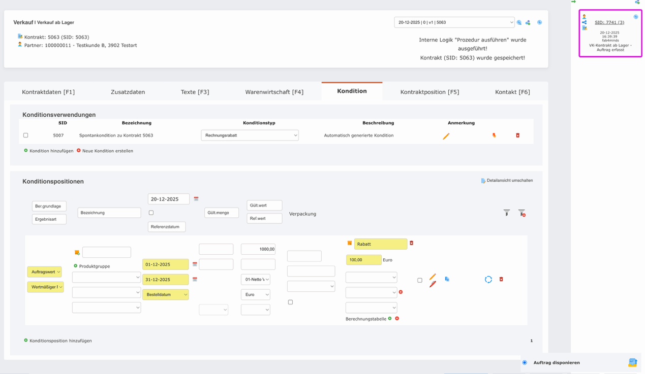
Task: Click the funnel filter icon without the red badge
Action: click(506, 213)
